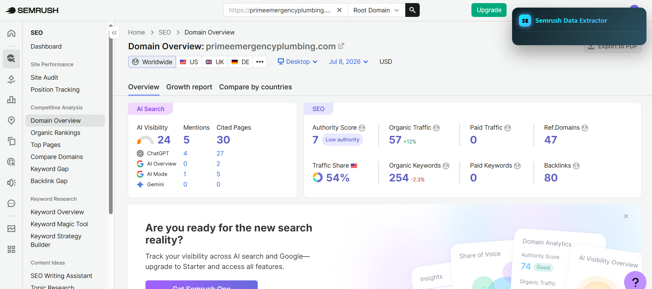This screenshot has height=289, width=652.
Task: Open the Jul 8, 2026 date dropdown
Action: tap(348, 62)
